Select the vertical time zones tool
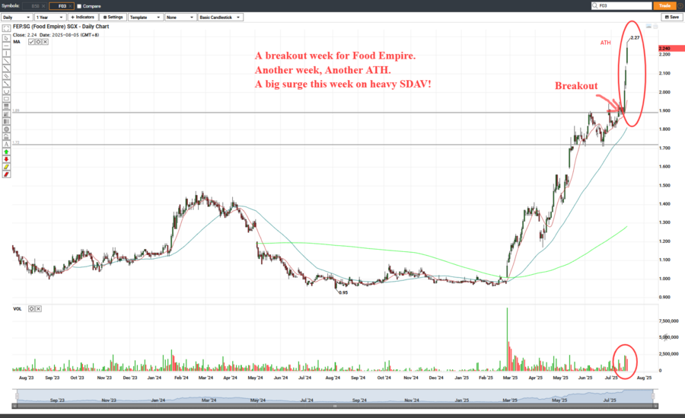 coord(6,121)
